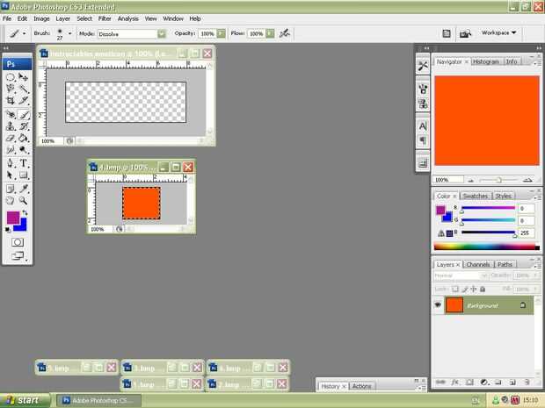Viewport: 545px width, 408px height.
Task: Switch to the Channels tab
Action: 477,264
